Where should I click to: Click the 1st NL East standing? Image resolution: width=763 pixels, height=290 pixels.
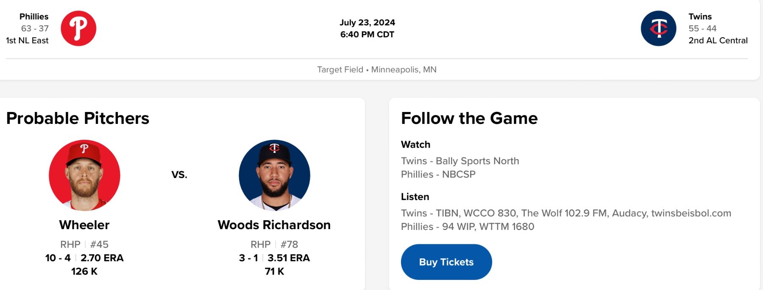(x=27, y=40)
